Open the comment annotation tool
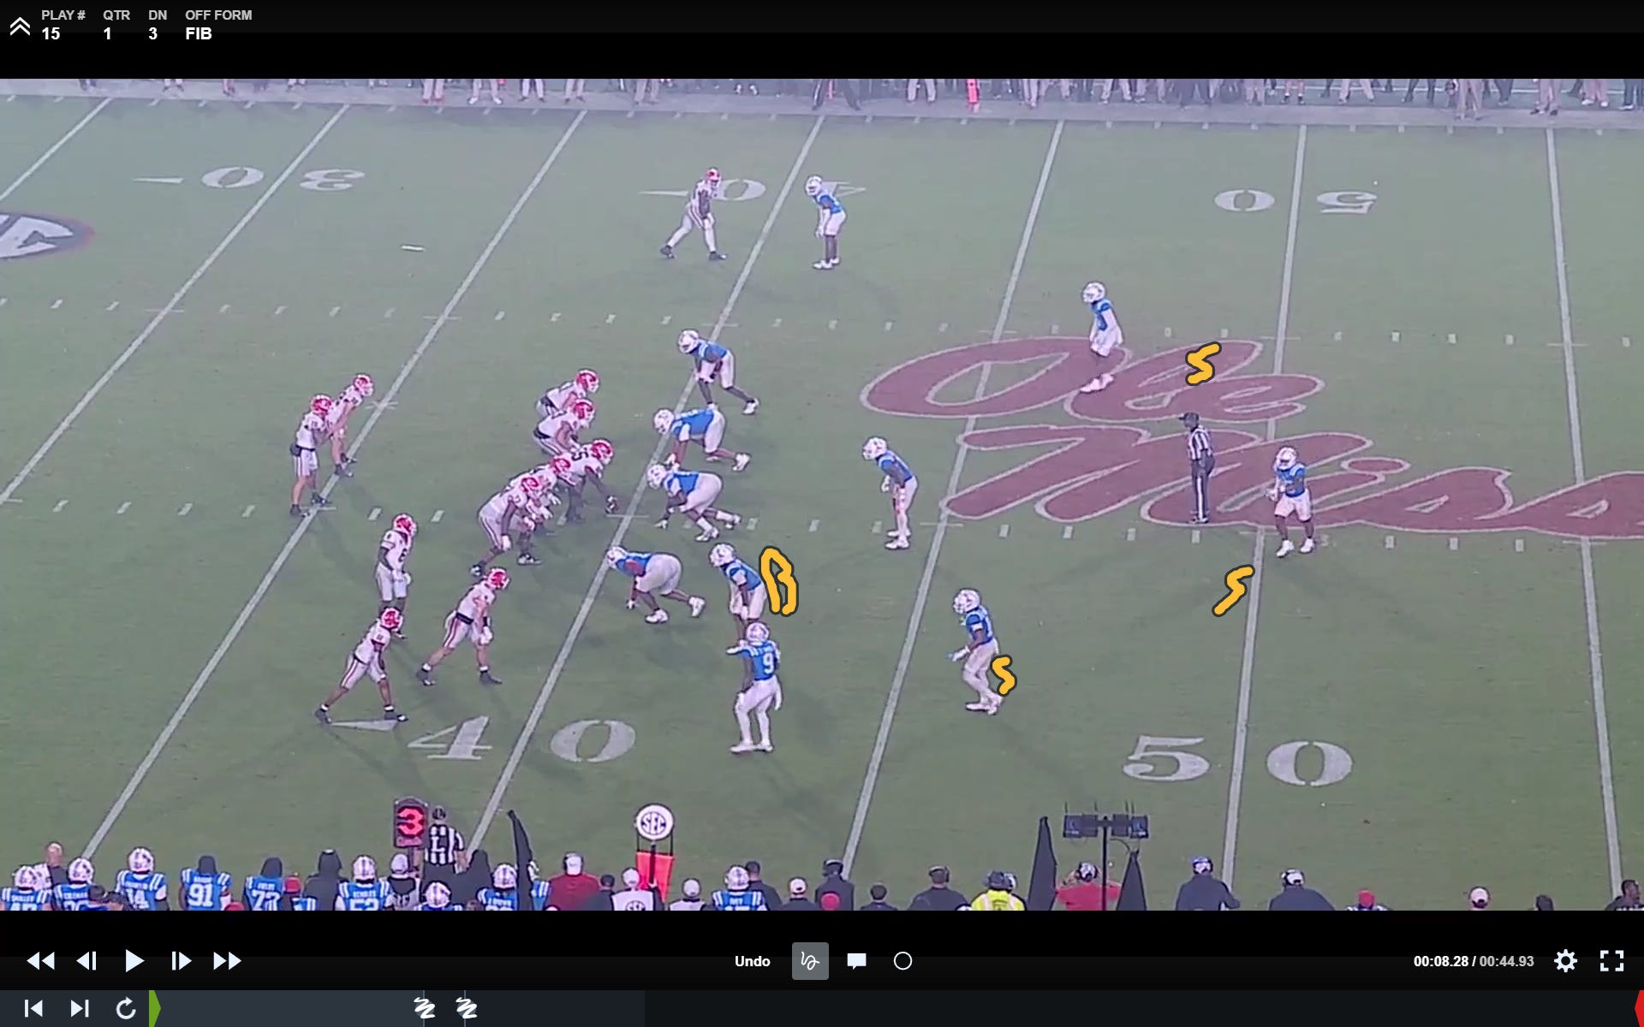1644x1027 pixels. 856,961
